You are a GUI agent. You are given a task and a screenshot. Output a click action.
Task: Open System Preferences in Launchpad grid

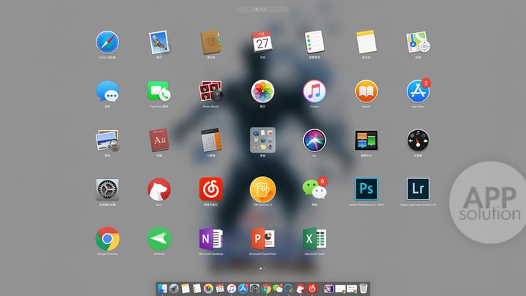pos(107,189)
